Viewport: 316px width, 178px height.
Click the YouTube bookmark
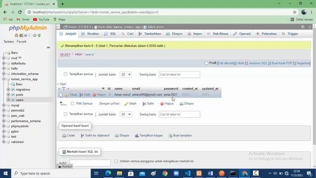(x=41, y=19)
